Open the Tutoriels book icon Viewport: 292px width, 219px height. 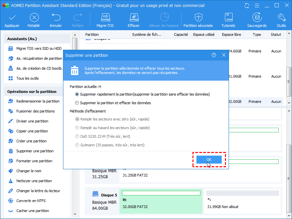228,20
